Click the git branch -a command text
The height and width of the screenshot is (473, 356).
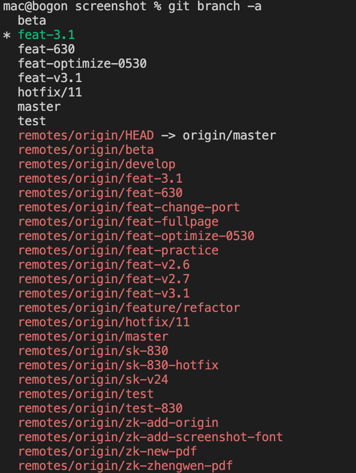(215, 7)
